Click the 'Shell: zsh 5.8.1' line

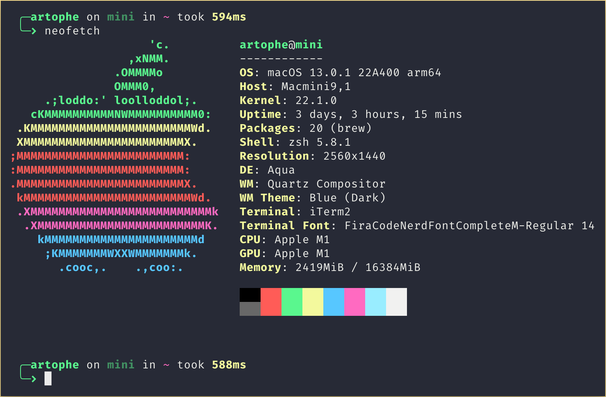pyautogui.click(x=295, y=142)
